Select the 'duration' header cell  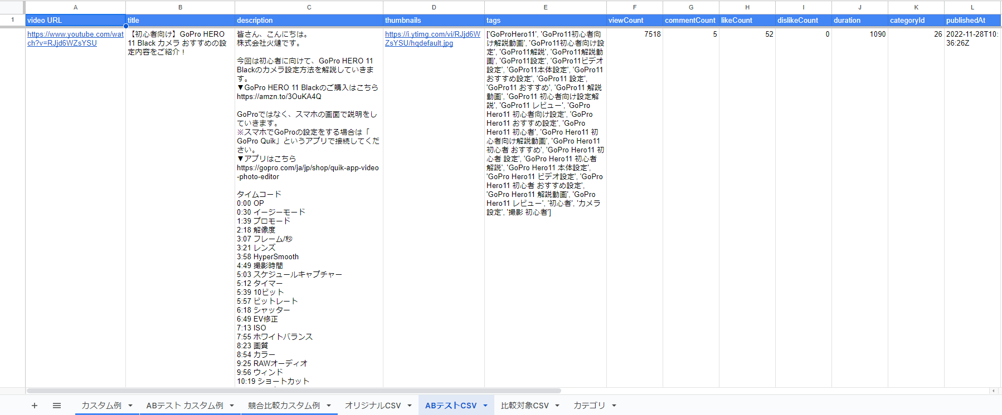tap(860, 20)
